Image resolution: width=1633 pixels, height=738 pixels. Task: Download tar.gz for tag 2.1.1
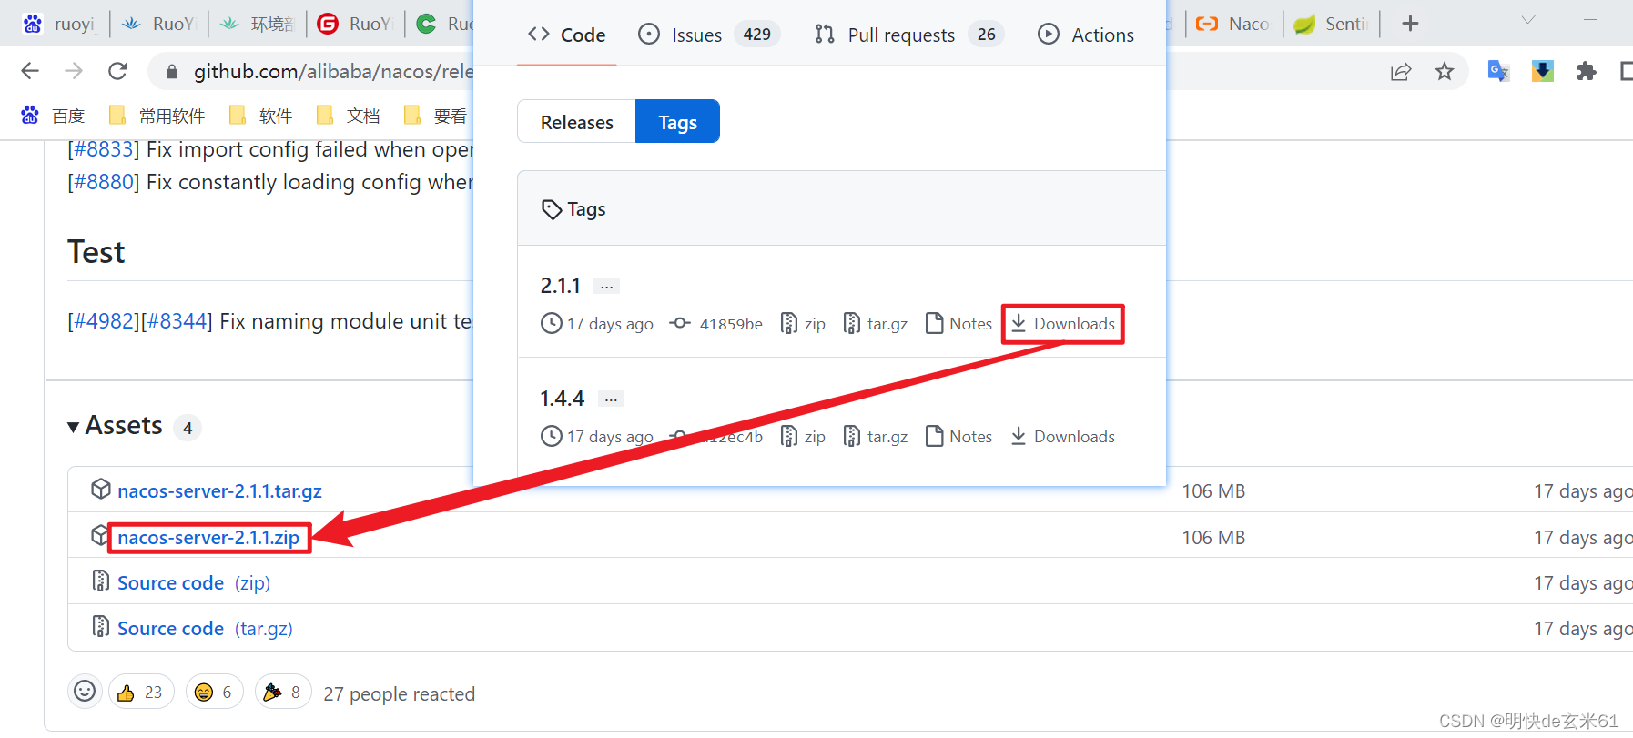tap(875, 324)
